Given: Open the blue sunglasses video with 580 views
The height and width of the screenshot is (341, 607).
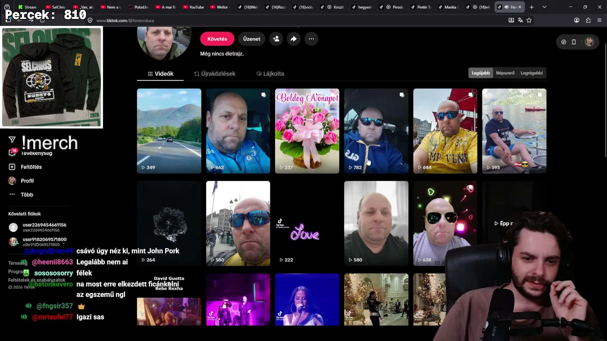Looking at the screenshot, I should (x=238, y=223).
